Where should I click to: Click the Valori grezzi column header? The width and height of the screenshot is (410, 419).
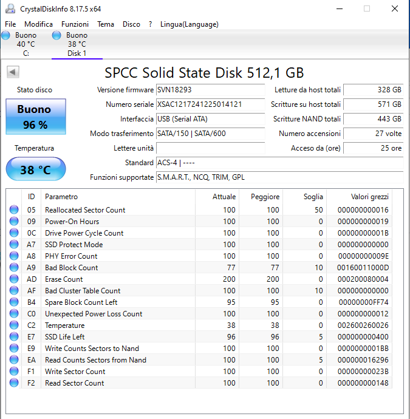coord(369,197)
